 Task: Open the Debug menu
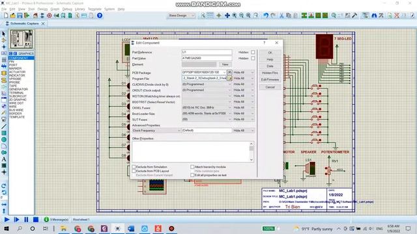pos(67,9)
